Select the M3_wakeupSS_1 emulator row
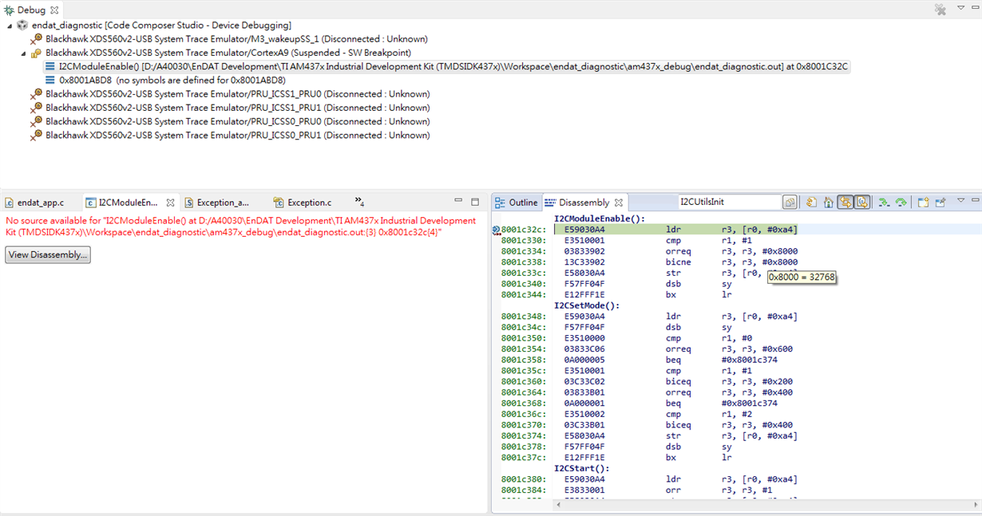 tap(236, 39)
